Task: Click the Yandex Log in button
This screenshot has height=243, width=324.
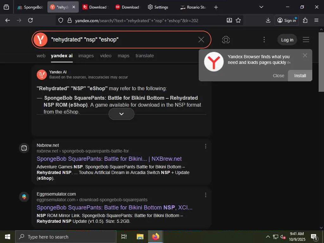Action: [287, 40]
